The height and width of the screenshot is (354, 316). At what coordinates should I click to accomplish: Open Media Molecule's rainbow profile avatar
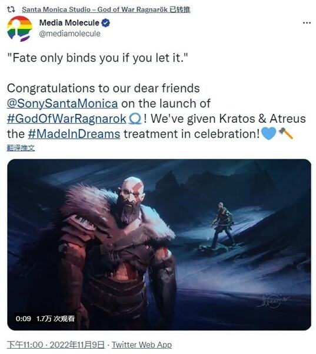pos(19,29)
